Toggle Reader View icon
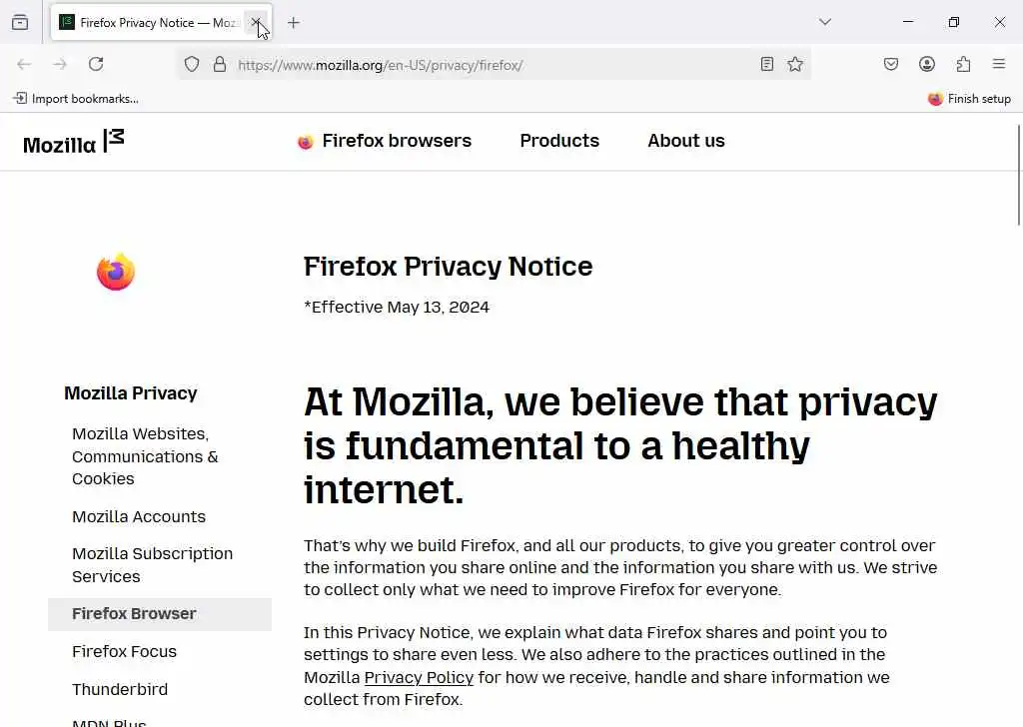The width and height of the screenshot is (1023, 727). tap(766, 64)
